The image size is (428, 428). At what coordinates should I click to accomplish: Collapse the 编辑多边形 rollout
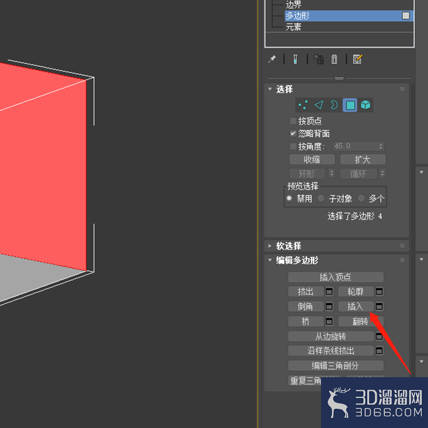[x=270, y=260]
